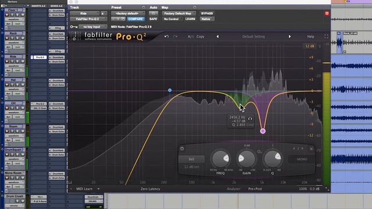This screenshot has height=209, width=372.
Task: Click the Zero Latency mode button
Action: 150,189
